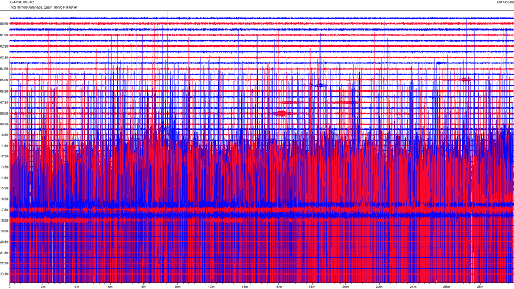Select the 02:30 time label
514x289 pixels.
coord(4,47)
